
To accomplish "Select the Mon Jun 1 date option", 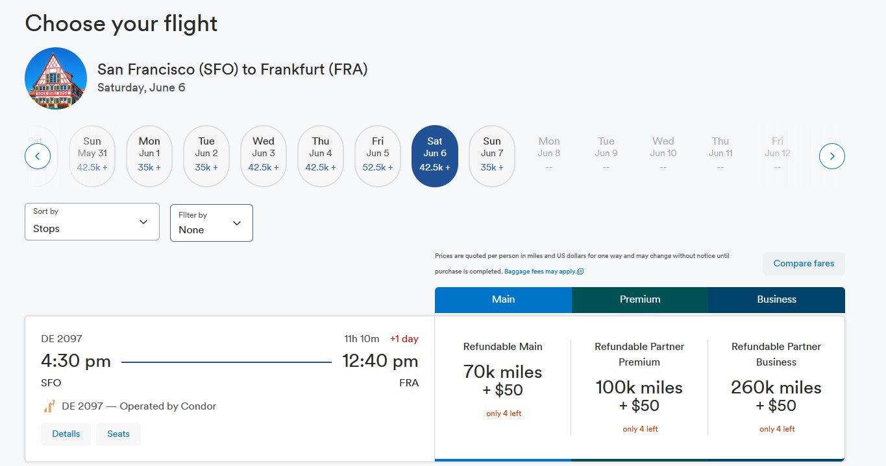I will tap(149, 156).
